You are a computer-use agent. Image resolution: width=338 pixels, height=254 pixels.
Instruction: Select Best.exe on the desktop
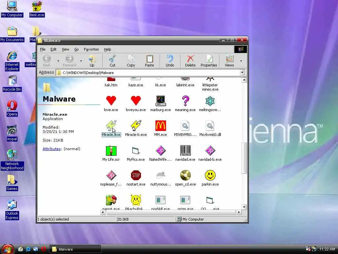coord(37,9)
